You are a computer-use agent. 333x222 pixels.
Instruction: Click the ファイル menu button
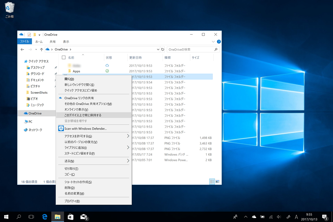[24, 41]
